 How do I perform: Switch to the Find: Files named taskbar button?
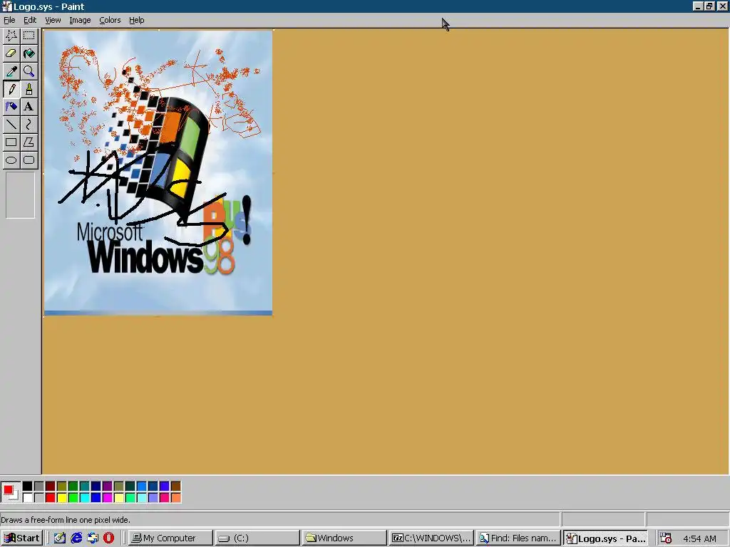518,538
